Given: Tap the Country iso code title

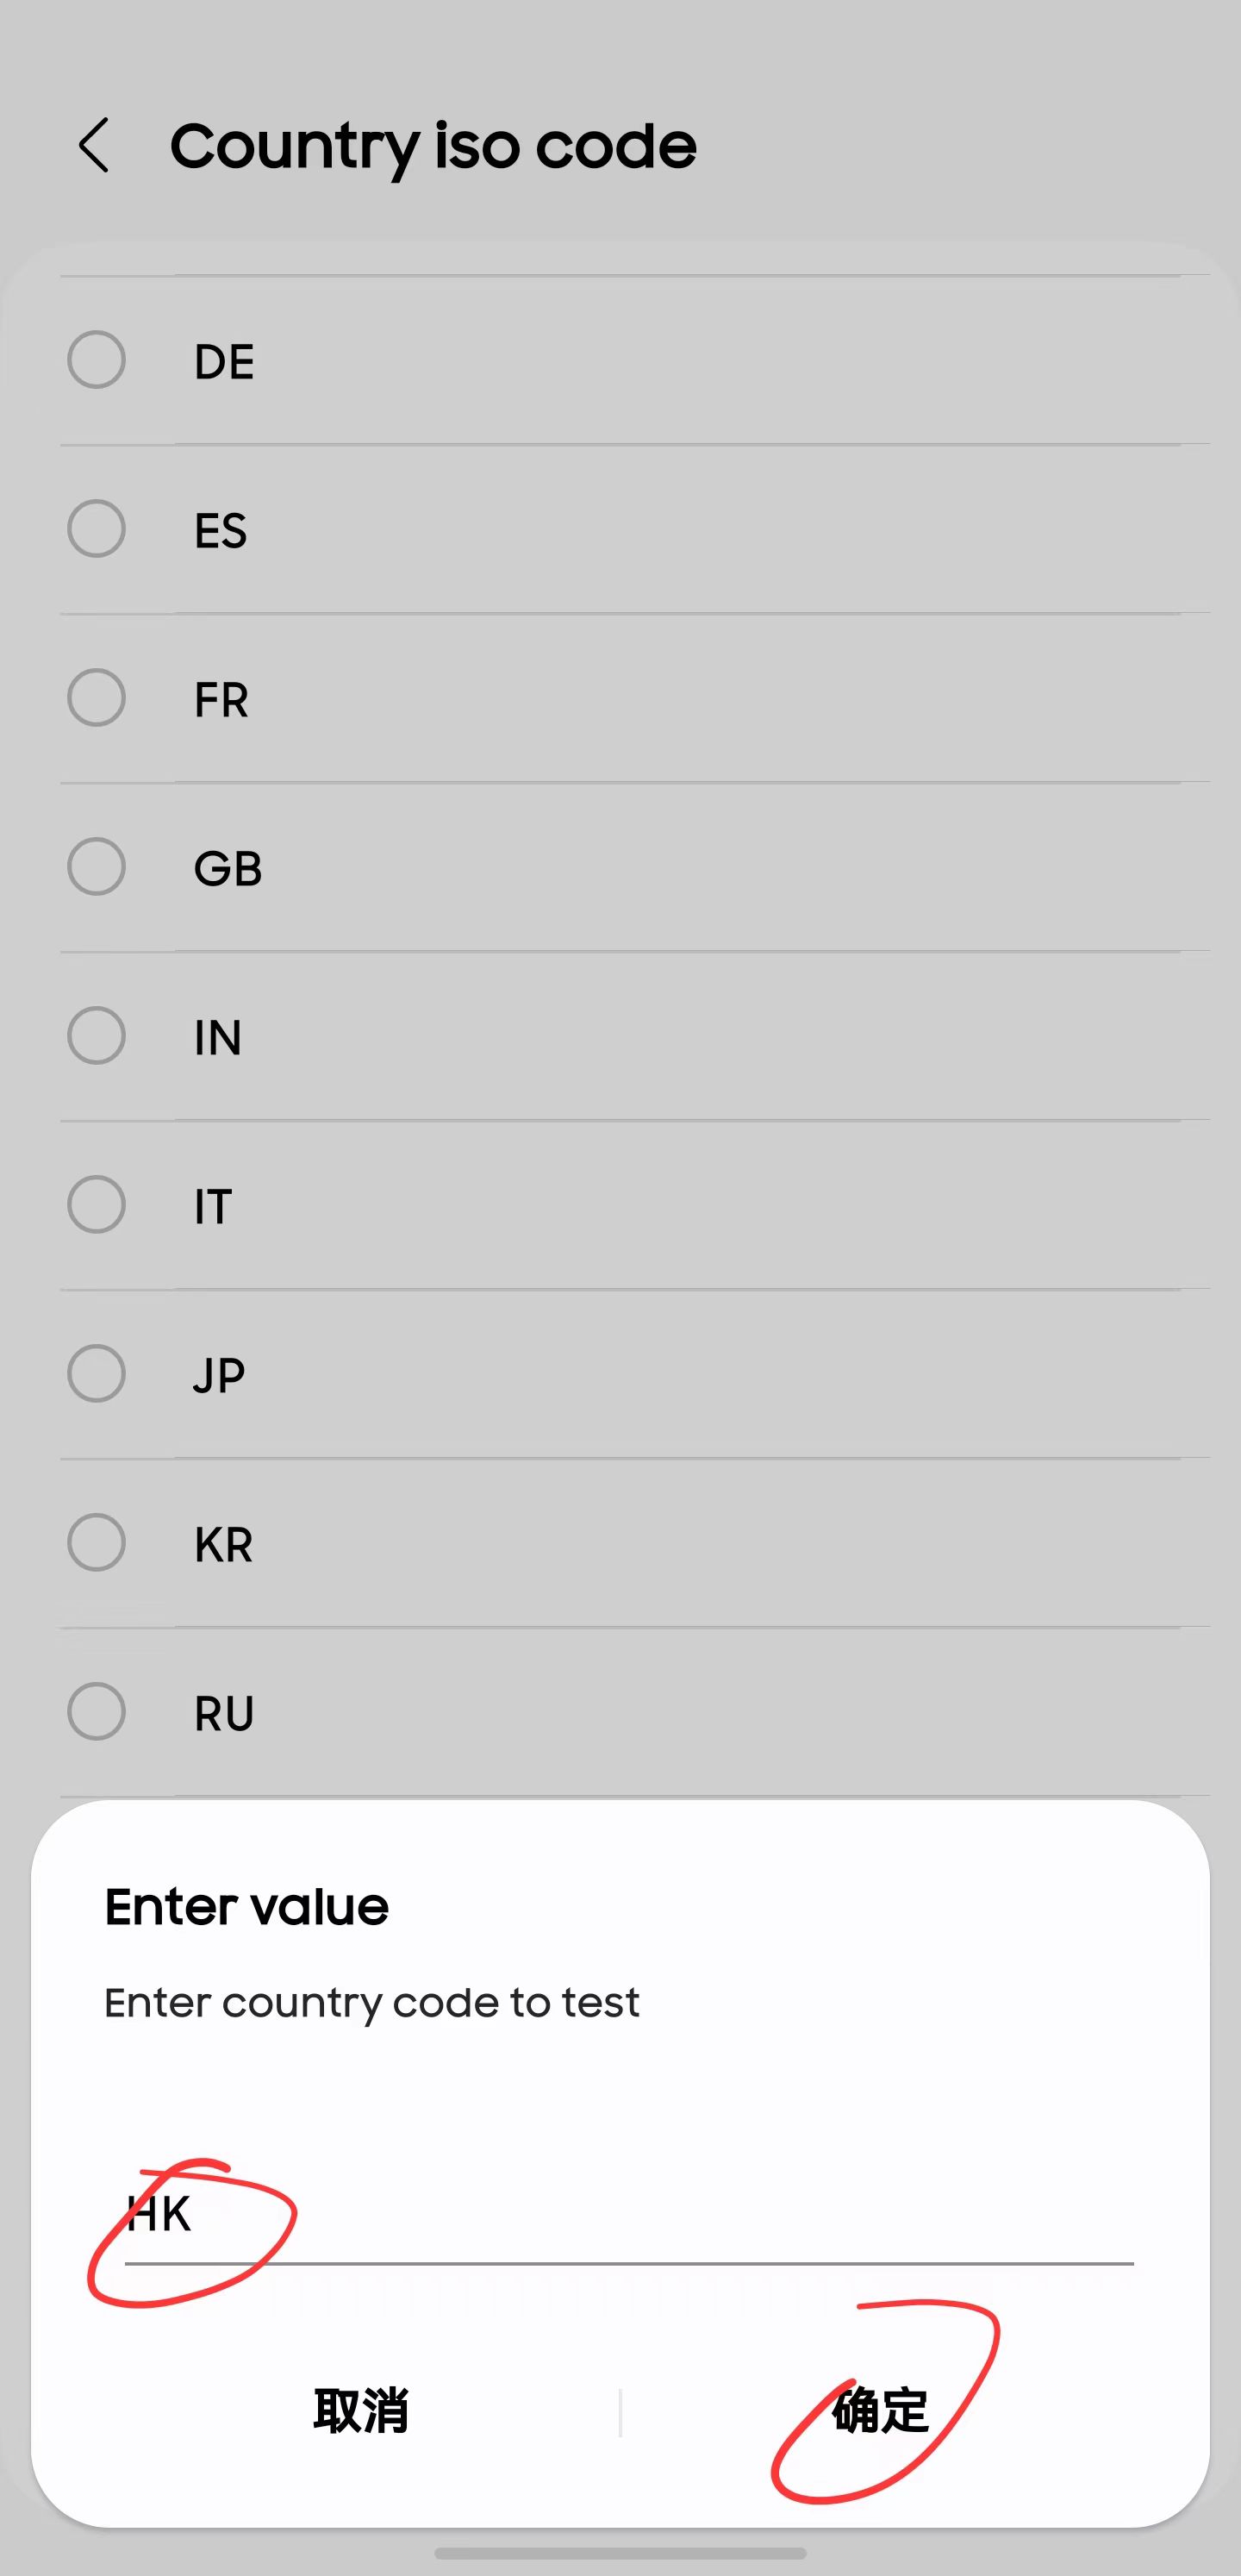Looking at the screenshot, I should [433, 146].
